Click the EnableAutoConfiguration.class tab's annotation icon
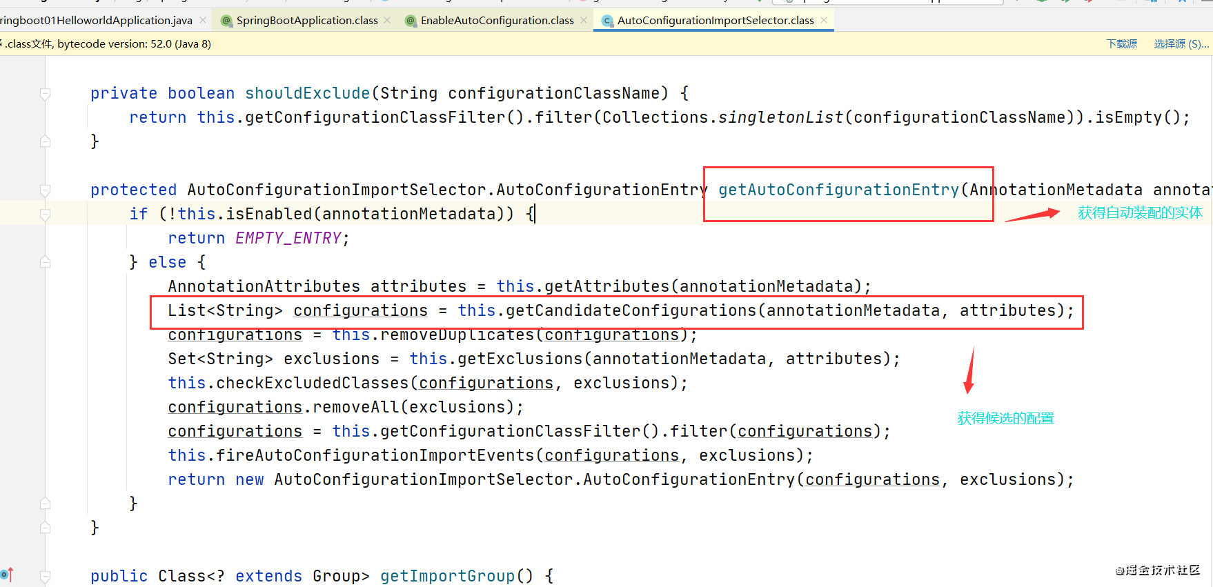The height and width of the screenshot is (587, 1213). [411, 21]
